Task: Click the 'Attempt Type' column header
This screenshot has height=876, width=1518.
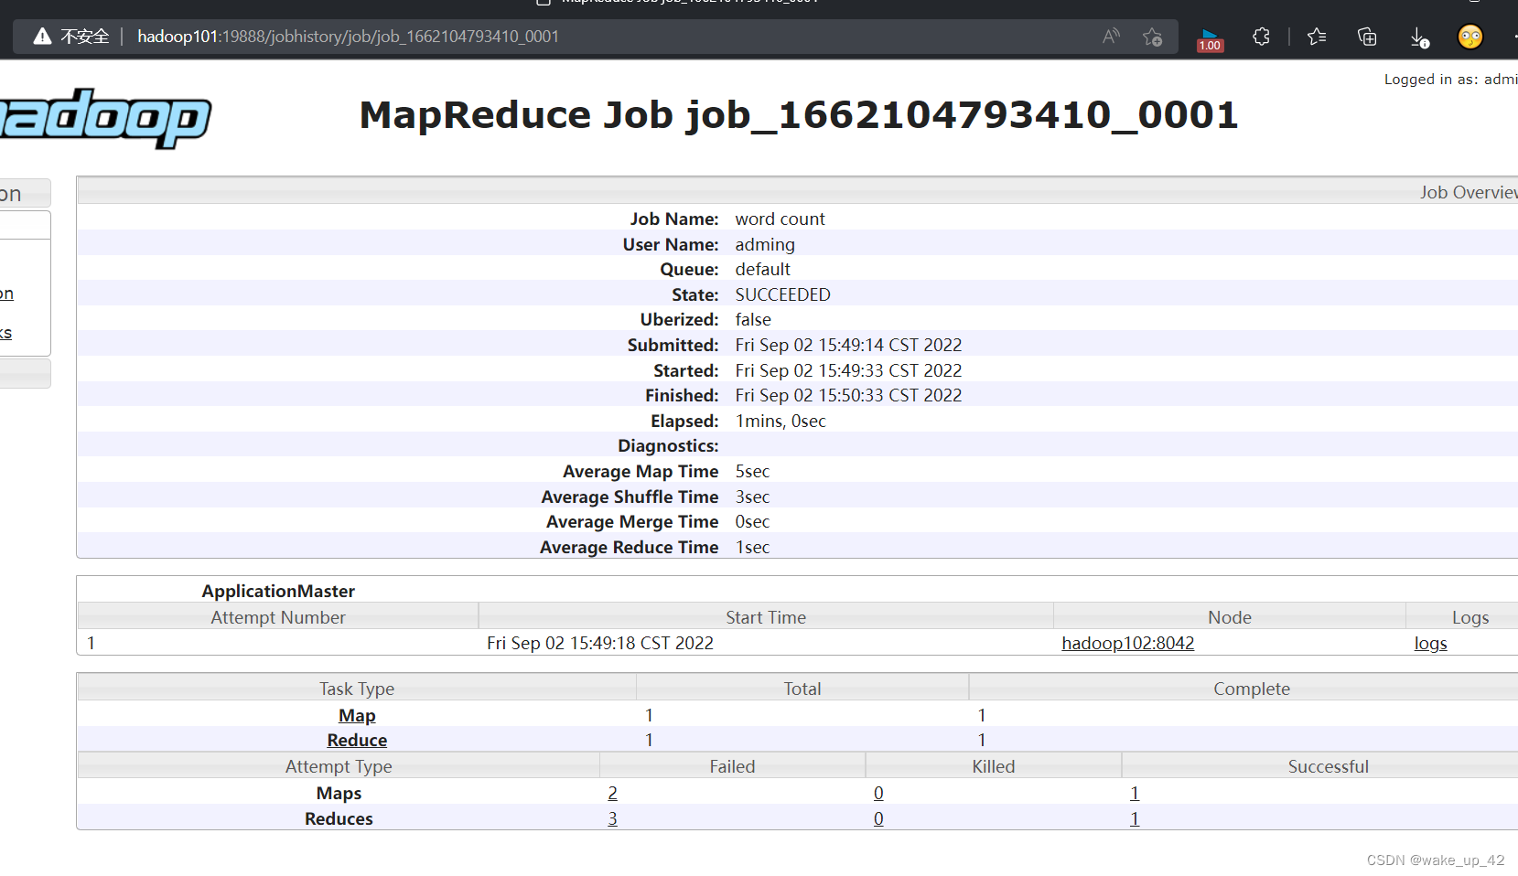Action: click(x=339, y=766)
